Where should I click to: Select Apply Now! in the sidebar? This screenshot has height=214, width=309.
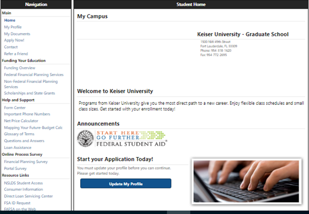pyautogui.click(x=14, y=40)
